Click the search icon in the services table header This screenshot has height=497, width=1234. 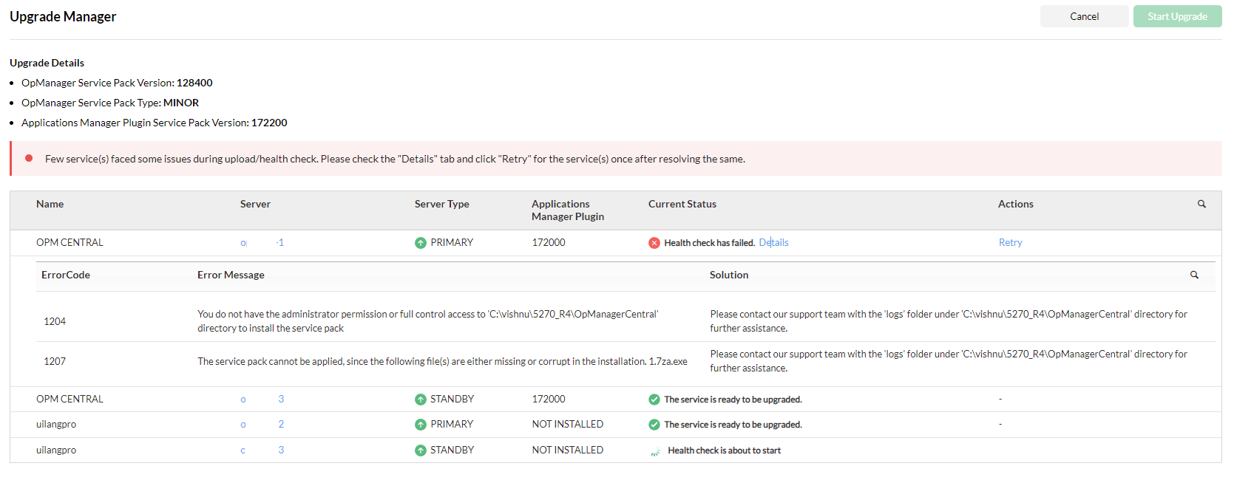click(1201, 204)
